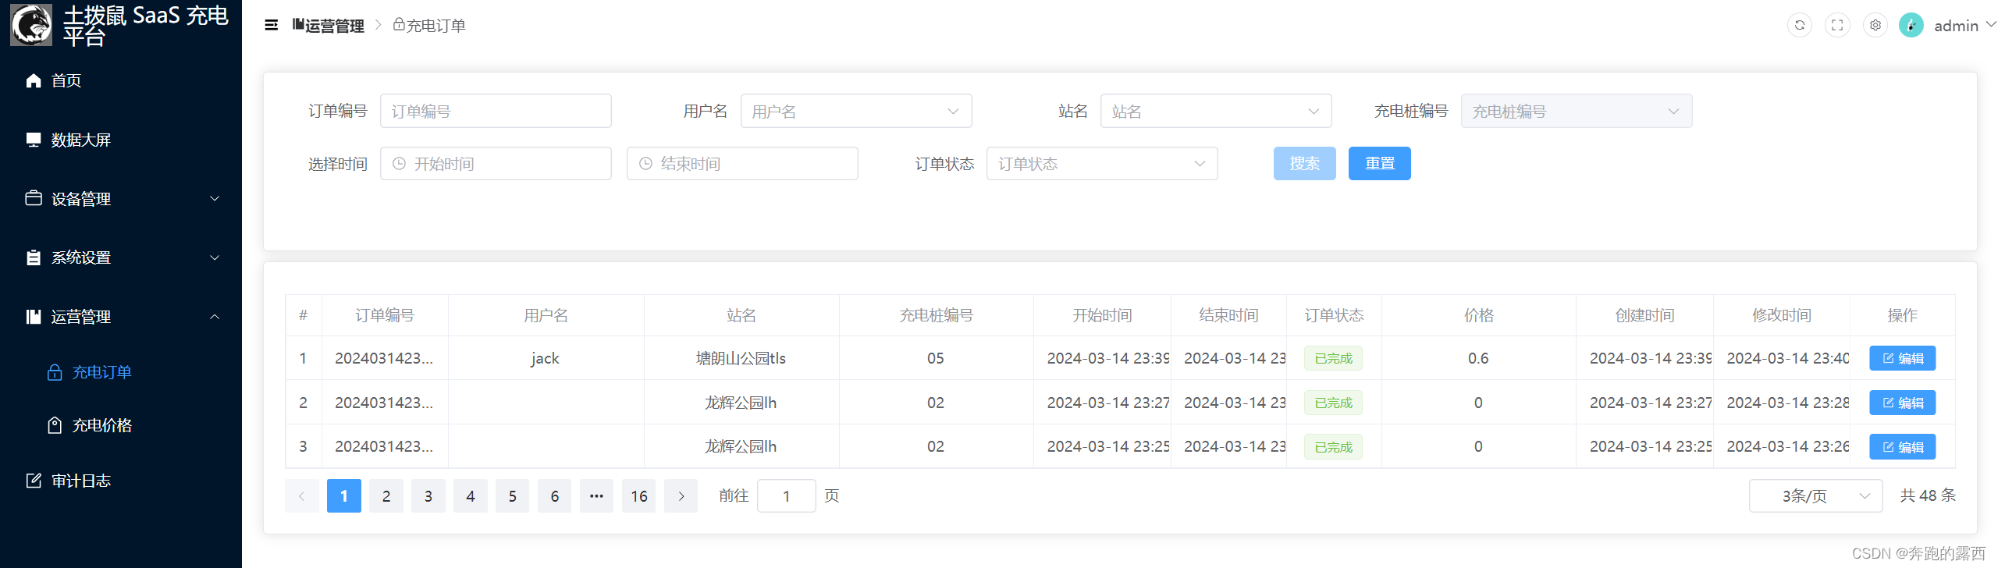The height and width of the screenshot is (568, 1998).
Task: Open the 用户名 dropdown
Action: pyautogui.click(x=856, y=111)
